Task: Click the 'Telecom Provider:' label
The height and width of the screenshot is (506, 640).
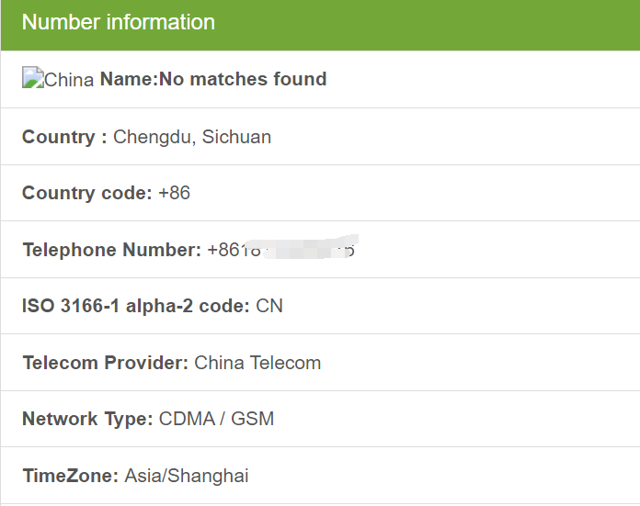Action: 105,363
